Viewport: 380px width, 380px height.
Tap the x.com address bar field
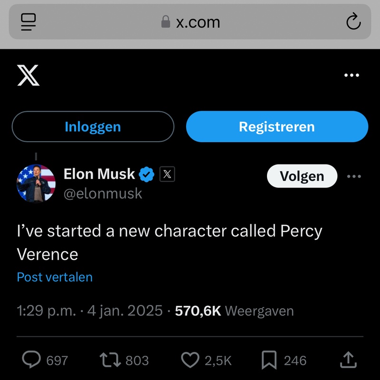190,22
